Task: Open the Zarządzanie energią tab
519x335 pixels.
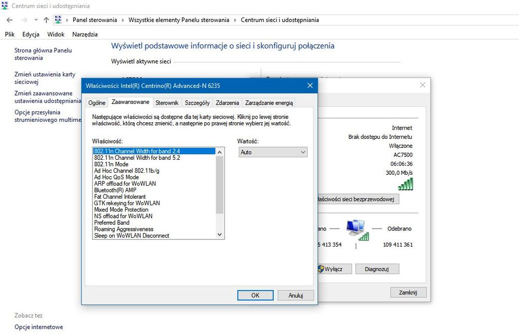Action: tap(269, 103)
